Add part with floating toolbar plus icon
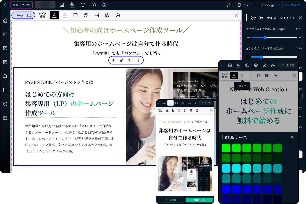 [x=114, y=60]
